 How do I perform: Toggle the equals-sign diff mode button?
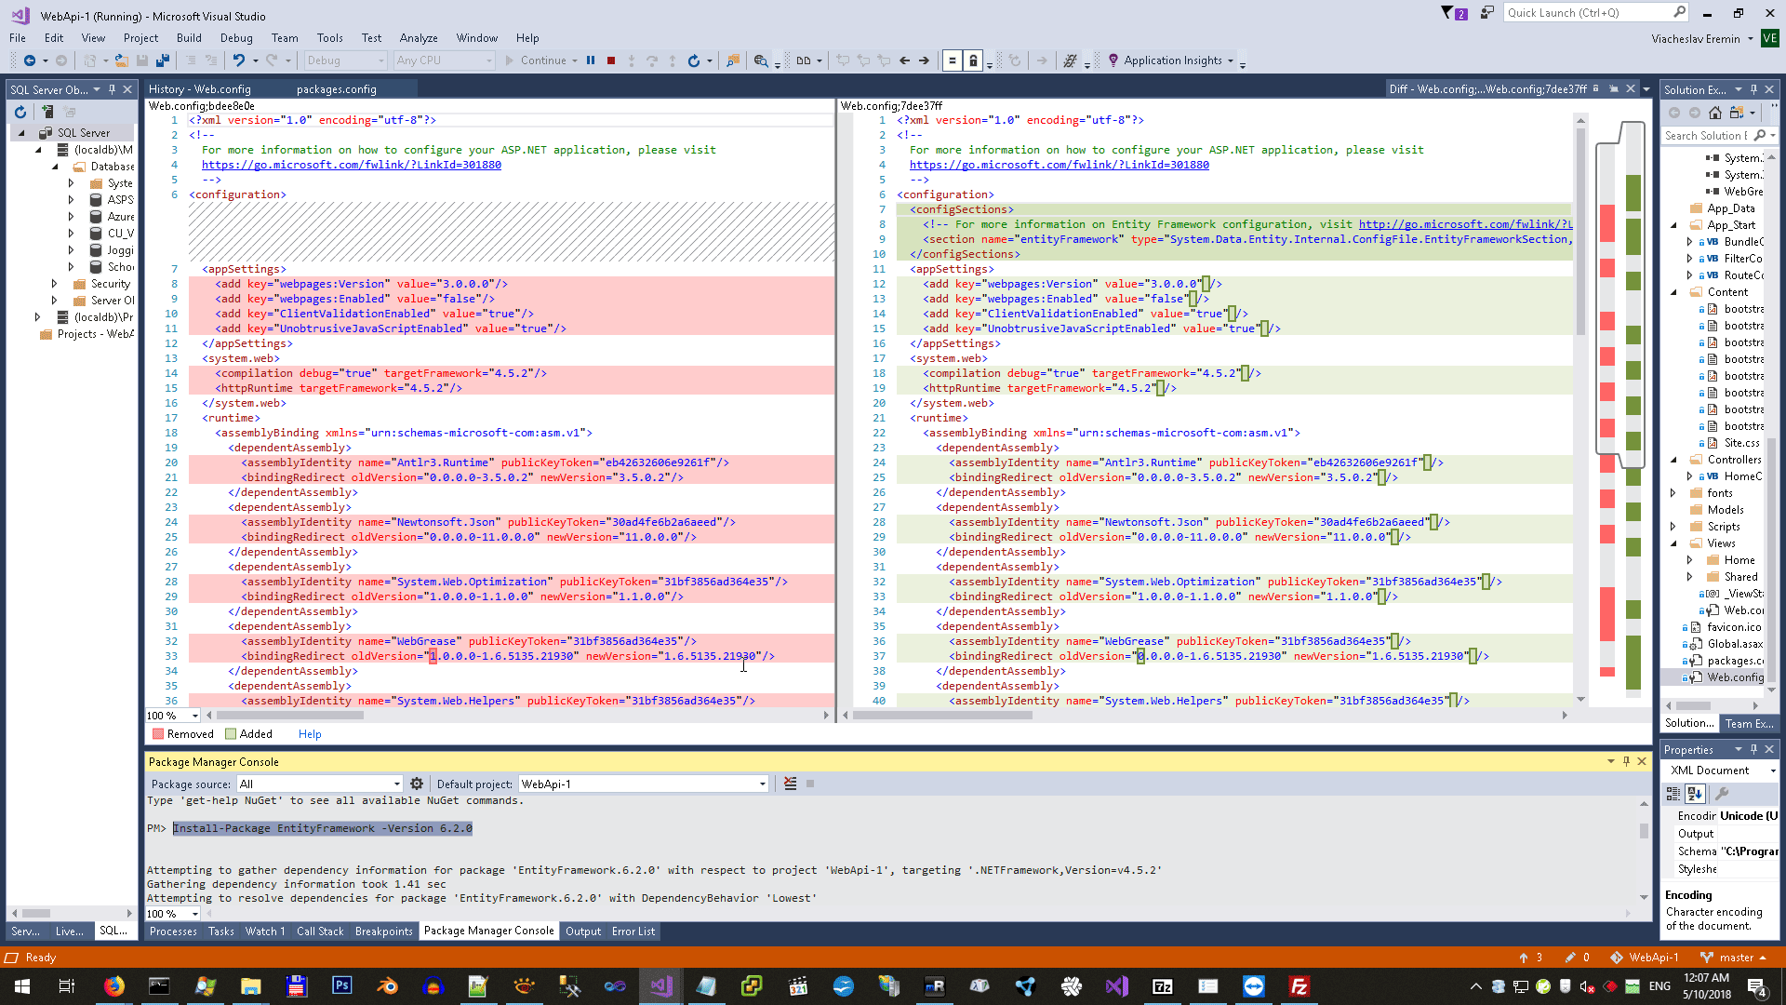[952, 60]
